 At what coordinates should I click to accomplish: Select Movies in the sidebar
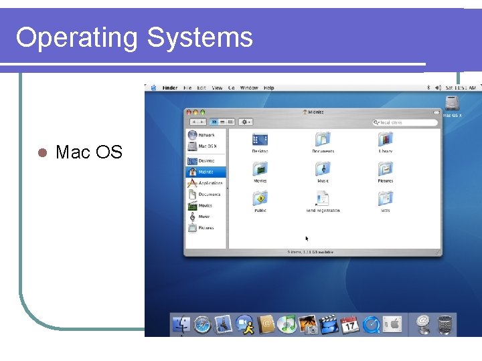pos(206,205)
